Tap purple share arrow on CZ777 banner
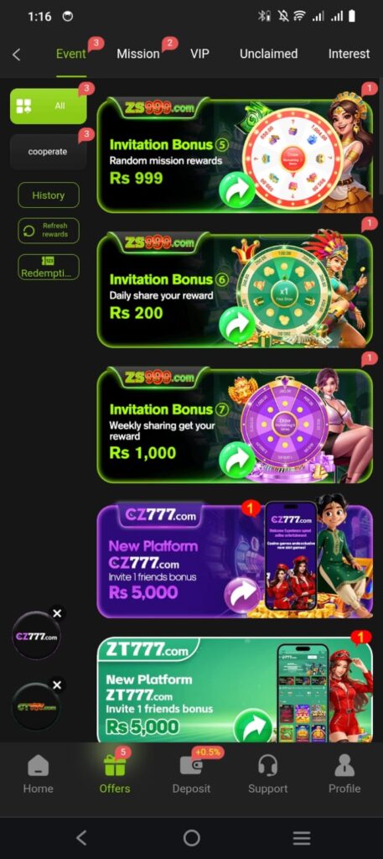Screen dimensions: 383x859 pos(242,595)
